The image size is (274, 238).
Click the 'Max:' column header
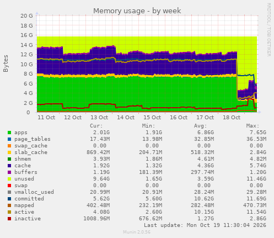pyautogui.click(x=252, y=126)
